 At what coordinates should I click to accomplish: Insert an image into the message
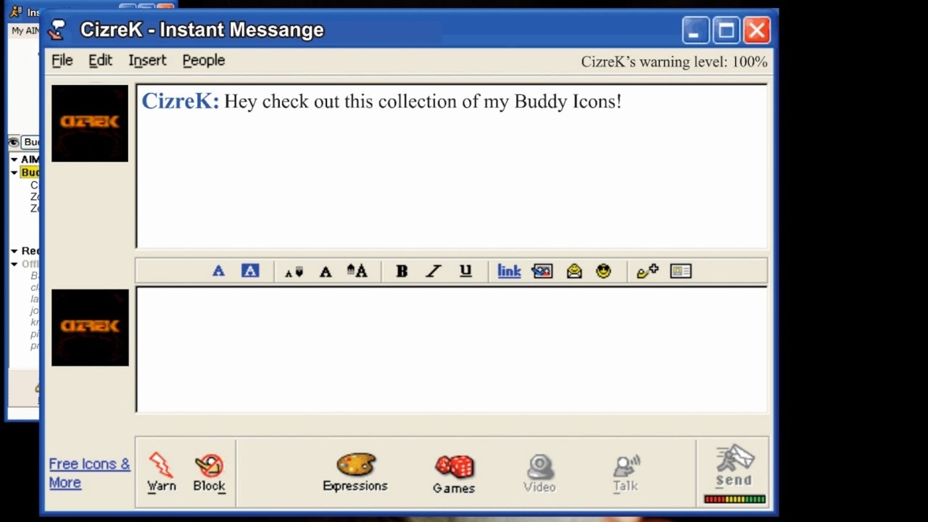point(542,270)
